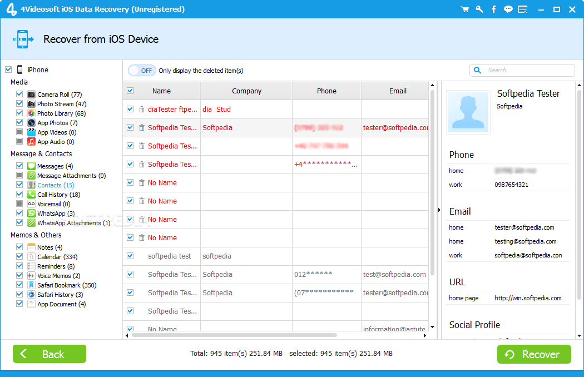Screen dimensions: 584x377
Task: Click the WhatsApp Attachments icon
Action: 32,223
